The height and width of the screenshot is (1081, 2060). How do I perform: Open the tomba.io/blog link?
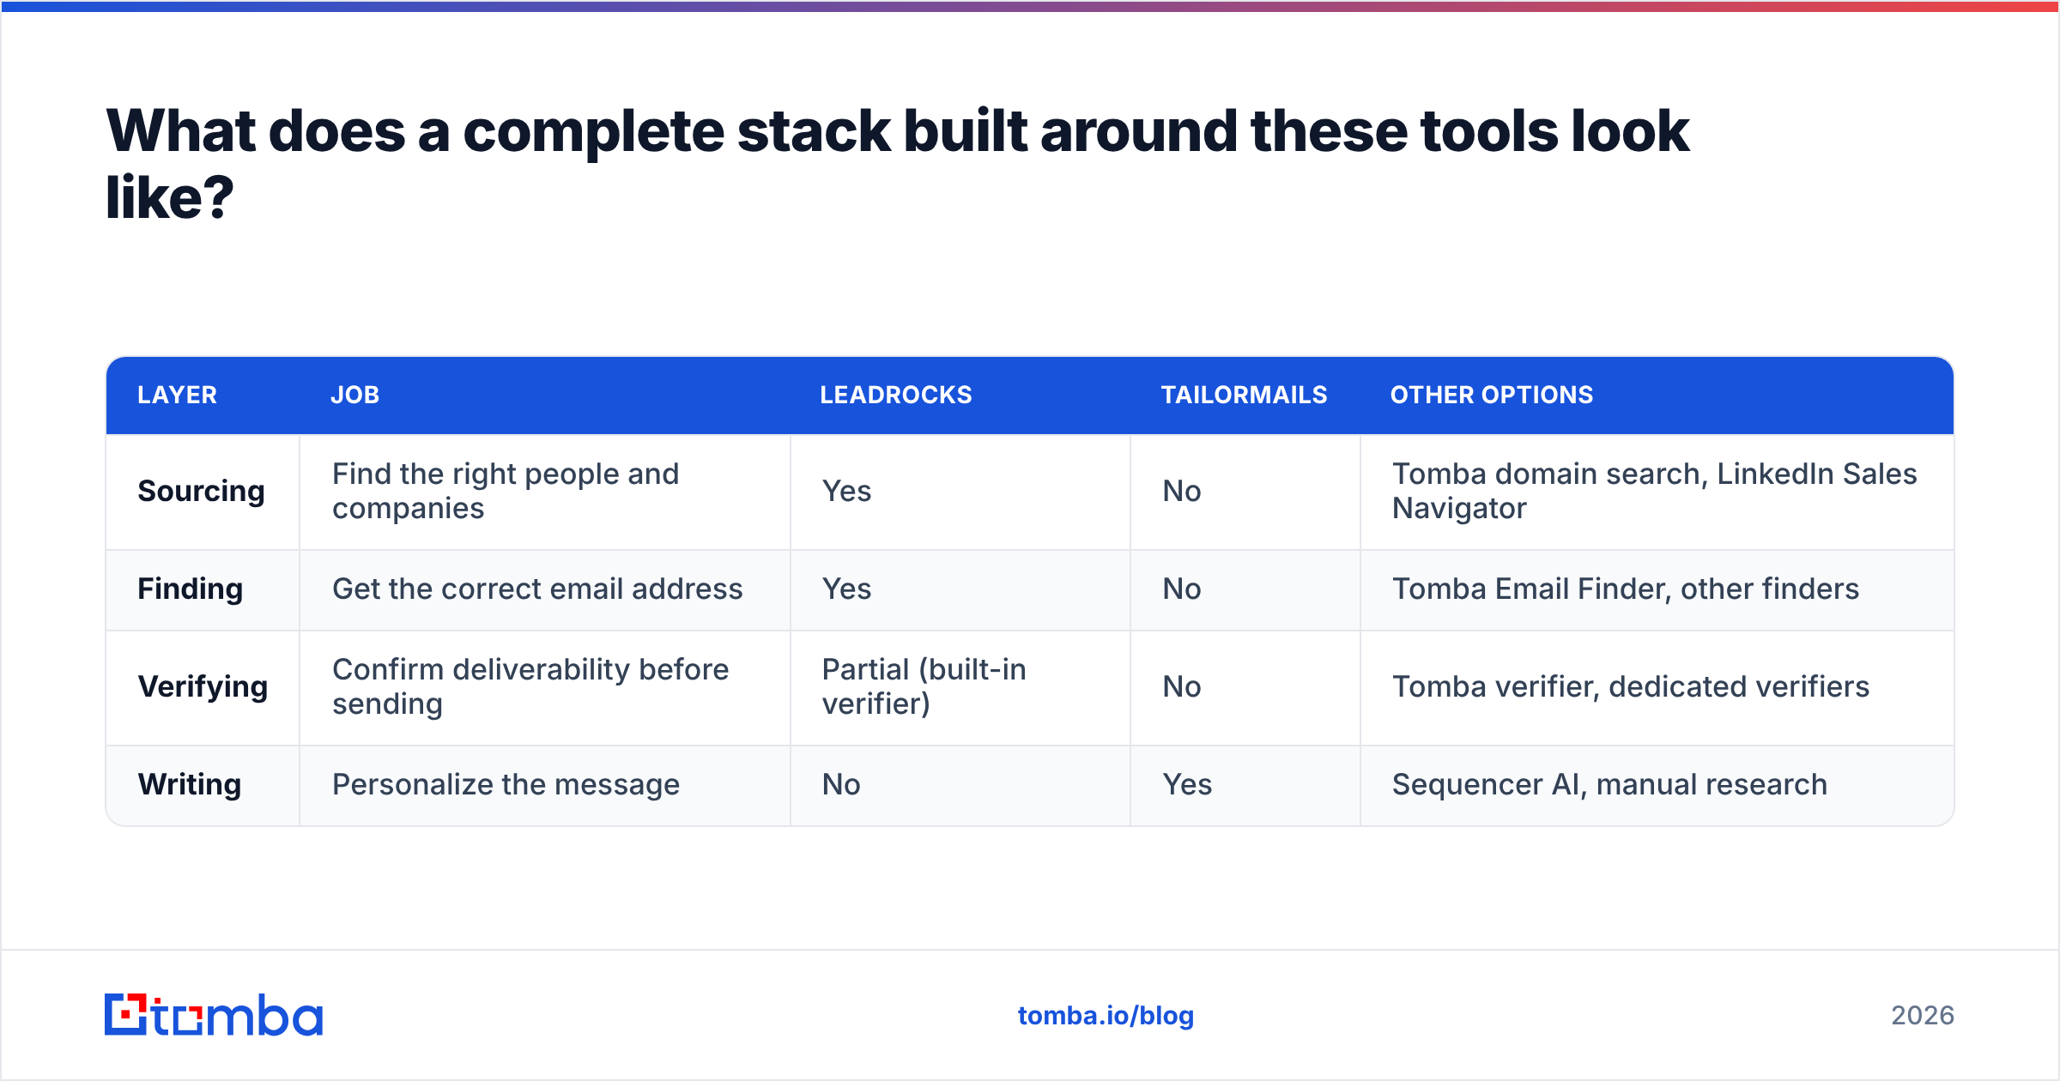point(1106,1016)
